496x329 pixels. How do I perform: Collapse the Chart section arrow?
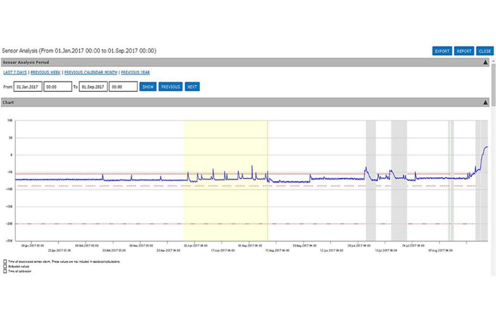pyautogui.click(x=485, y=102)
